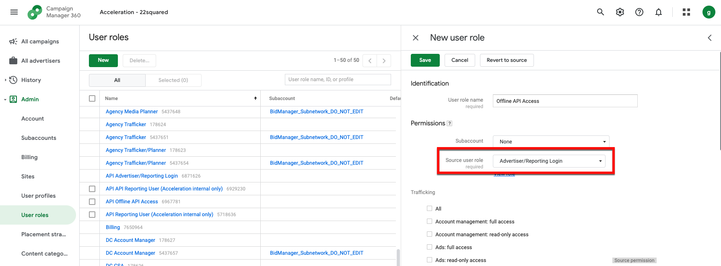Go to previous page of user roles

370,61
